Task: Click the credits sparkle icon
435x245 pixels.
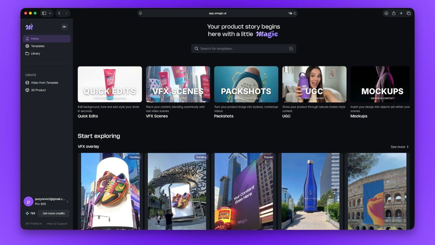Action: click(x=27, y=213)
